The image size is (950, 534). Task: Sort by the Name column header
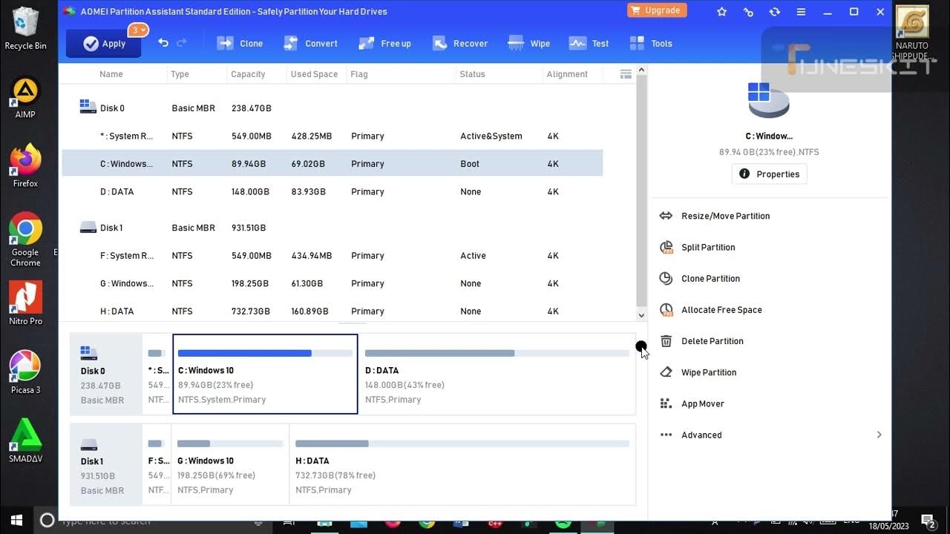(111, 74)
